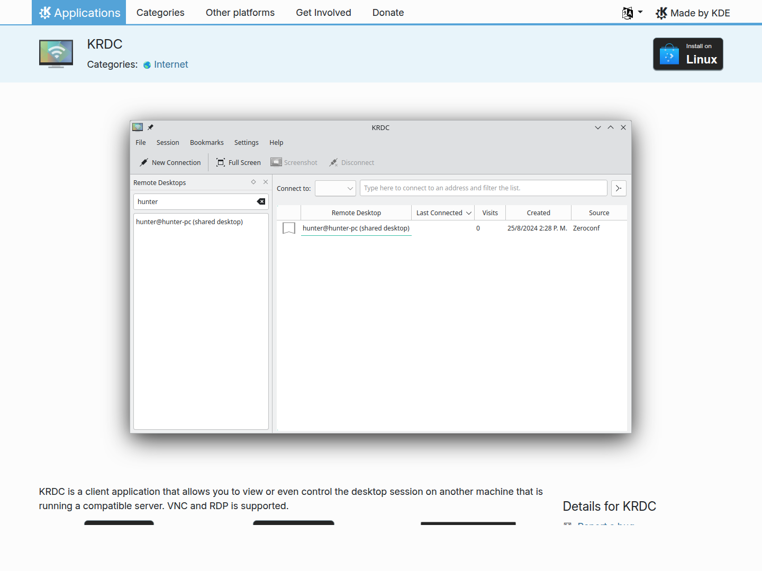Click the 'Zeroconf' source cell
The height and width of the screenshot is (571, 762).
[586, 228]
